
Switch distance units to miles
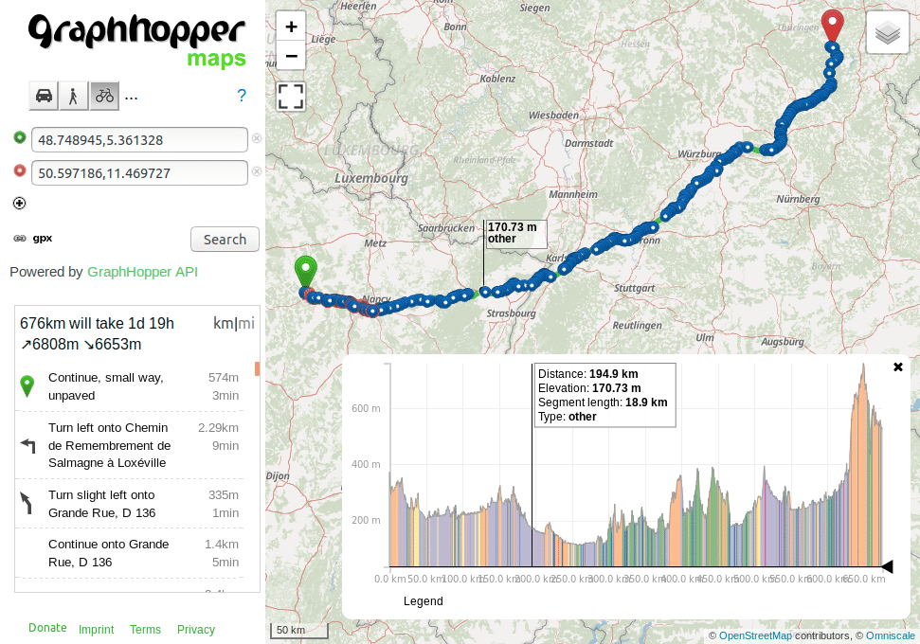(x=247, y=323)
